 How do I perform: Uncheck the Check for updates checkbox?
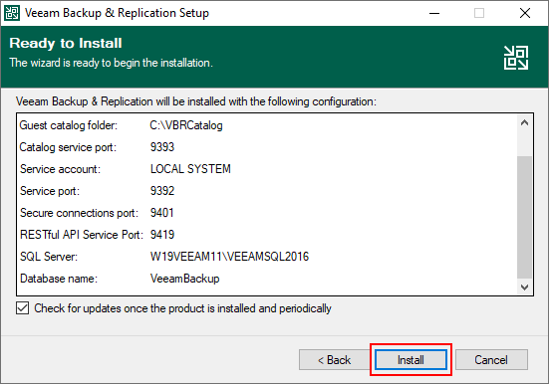click(x=22, y=308)
